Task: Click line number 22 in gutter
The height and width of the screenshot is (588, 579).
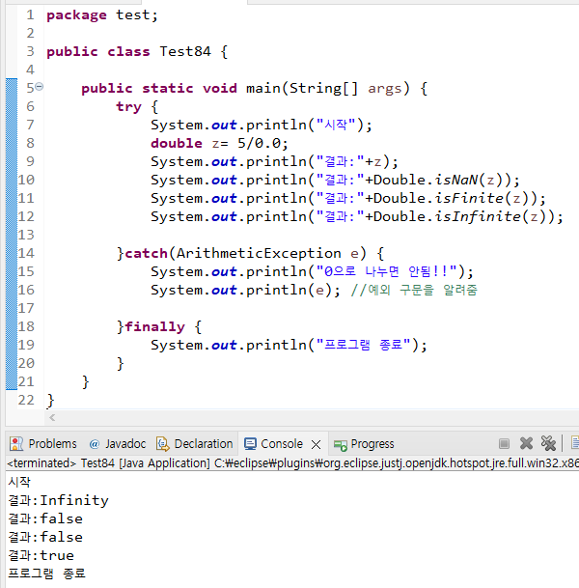Action: point(26,400)
